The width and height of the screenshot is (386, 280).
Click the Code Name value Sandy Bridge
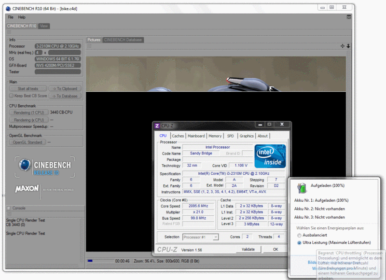click(201, 153)
